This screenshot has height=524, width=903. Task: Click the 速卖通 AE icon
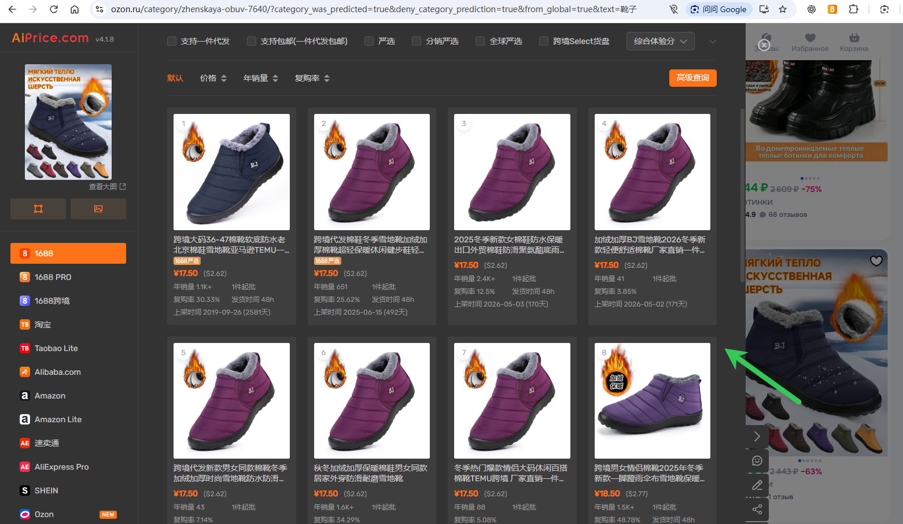(25, 443)
